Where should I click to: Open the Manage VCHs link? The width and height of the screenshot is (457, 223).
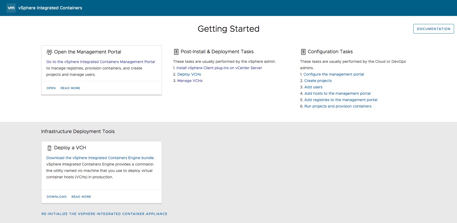pos(190,81)
